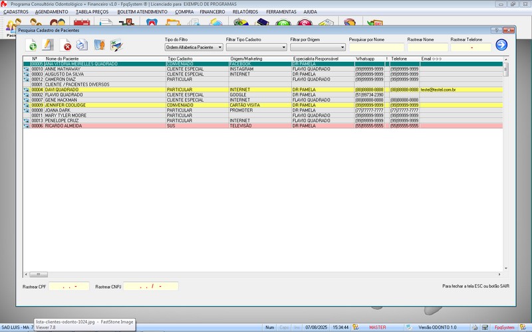532x332 pixels.
Task: Click the exit door icon
Action: click(x=99, y=45)
